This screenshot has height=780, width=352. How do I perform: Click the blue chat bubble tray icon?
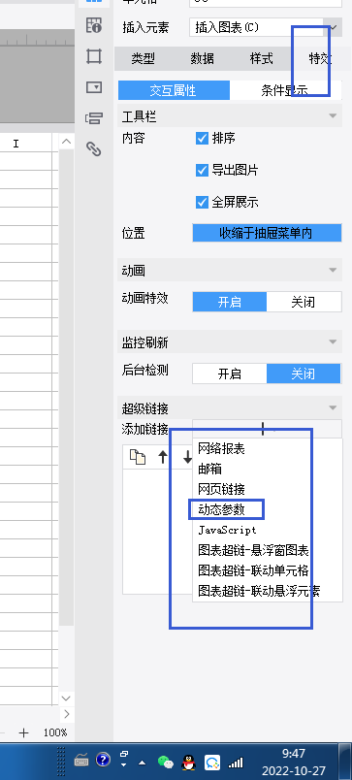tap(212, 762)
